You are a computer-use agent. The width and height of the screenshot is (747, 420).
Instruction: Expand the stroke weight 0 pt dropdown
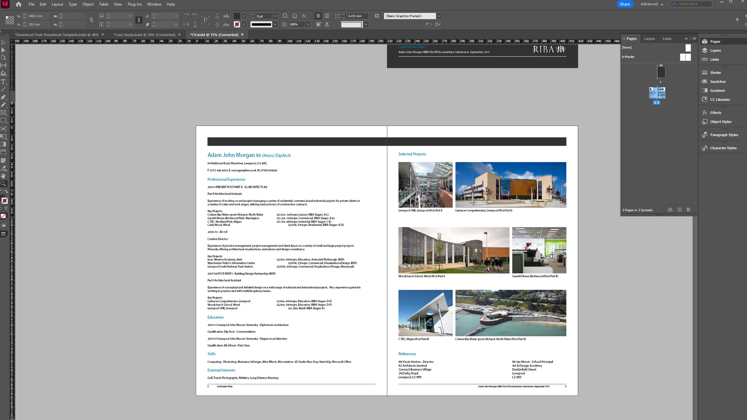[x=275, y=16]
